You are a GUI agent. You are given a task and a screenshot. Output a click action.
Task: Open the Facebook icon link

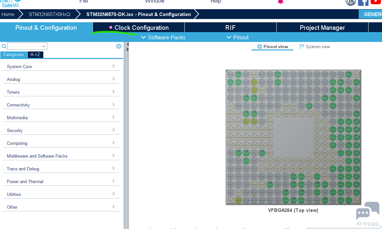tap(363, 2)
